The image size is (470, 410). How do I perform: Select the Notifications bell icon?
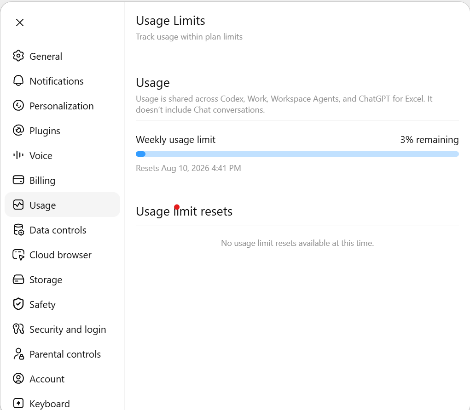coord(18,81)
